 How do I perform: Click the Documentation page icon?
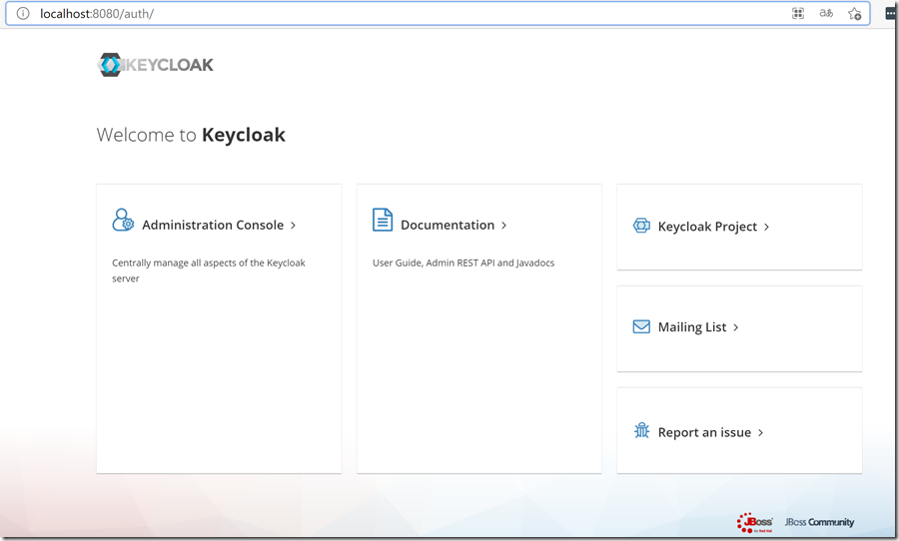click(x=383, y=220)
